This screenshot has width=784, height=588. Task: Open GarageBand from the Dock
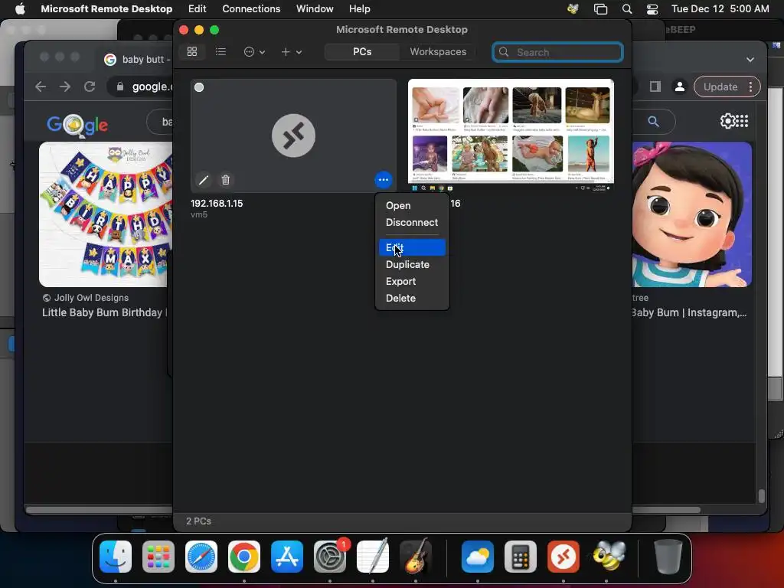[x=416, y=557]
